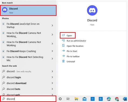Expand chevron next to 'discord download'
128x102 pixels.
click(x=52, y=83)
